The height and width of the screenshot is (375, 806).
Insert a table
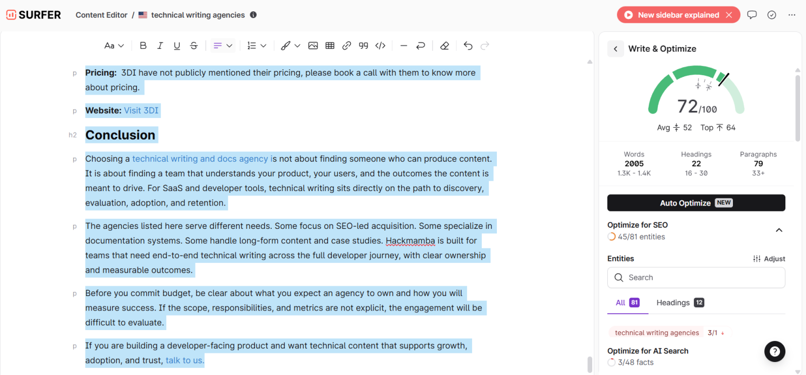(330, 46)
